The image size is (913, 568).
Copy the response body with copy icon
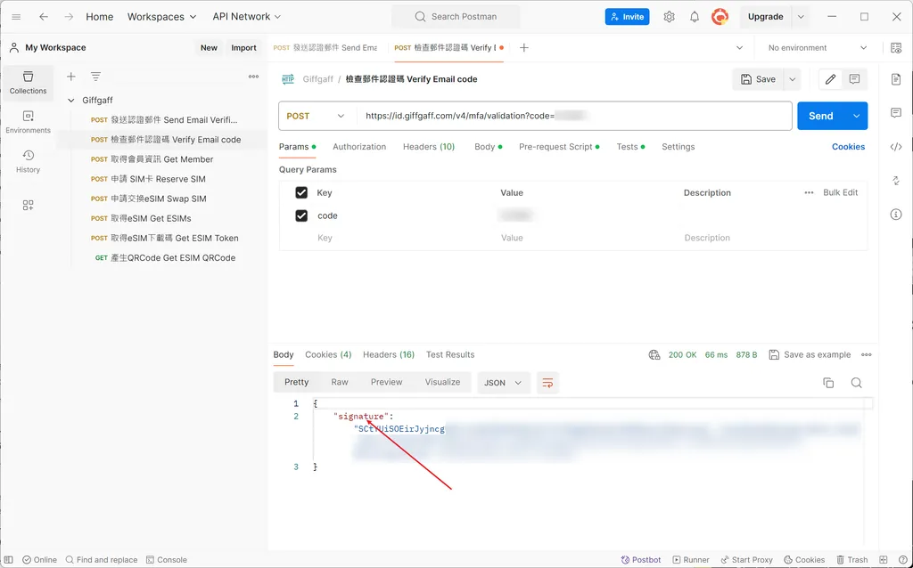click(828, 383)
